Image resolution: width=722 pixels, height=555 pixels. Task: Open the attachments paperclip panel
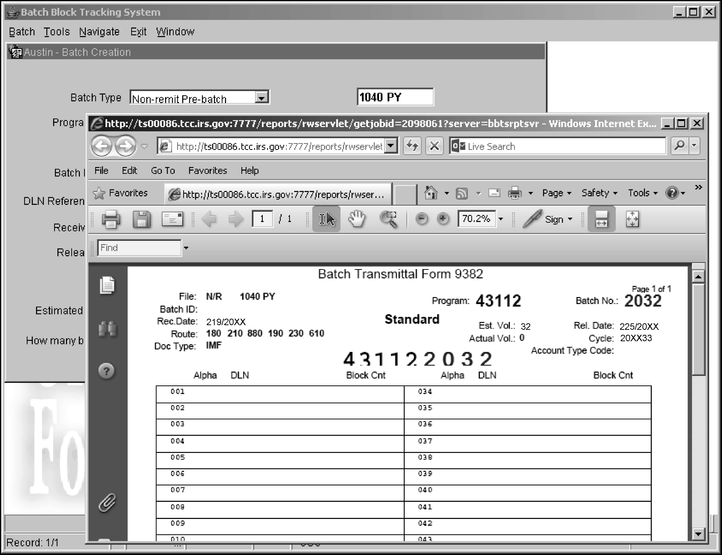pos(107,503)
